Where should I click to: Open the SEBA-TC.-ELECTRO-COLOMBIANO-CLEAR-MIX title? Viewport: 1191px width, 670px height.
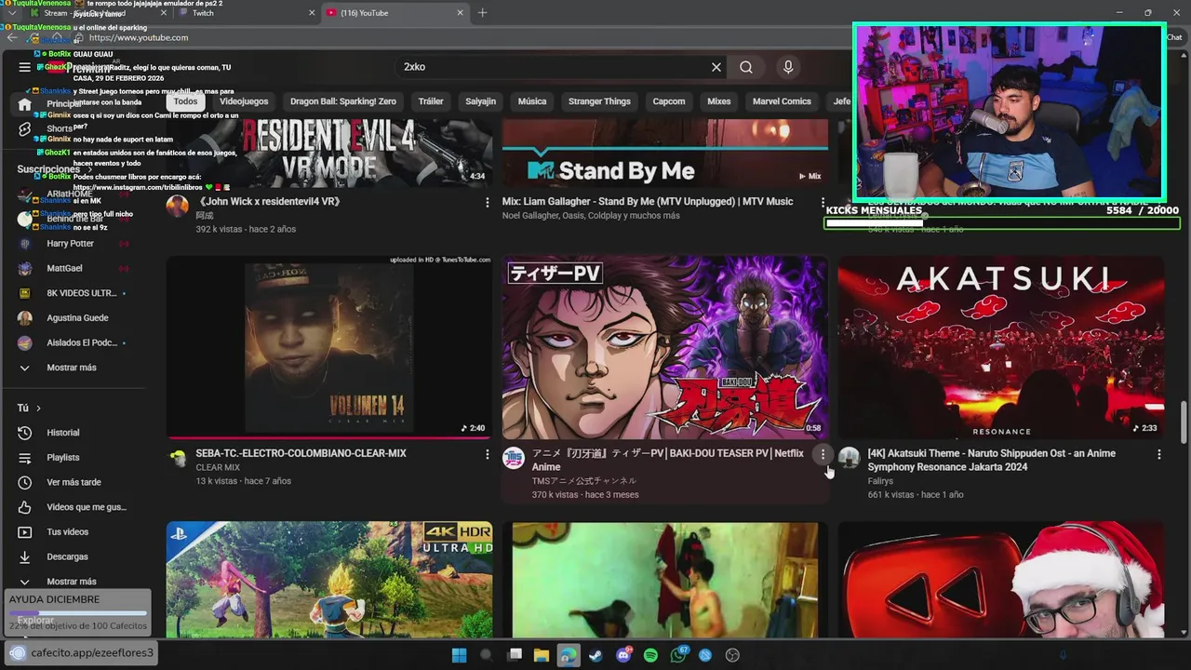[x=301, y=453]
